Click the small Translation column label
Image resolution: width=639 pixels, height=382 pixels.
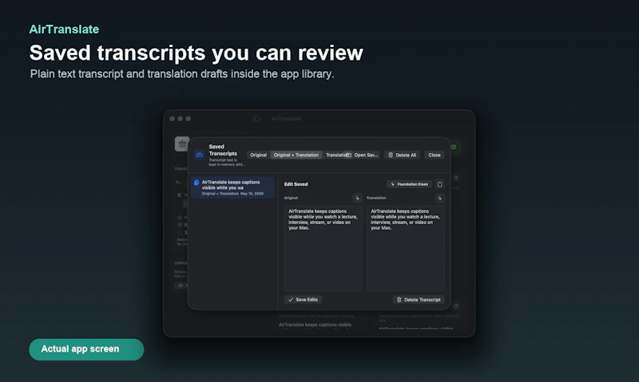coord(376,198)
